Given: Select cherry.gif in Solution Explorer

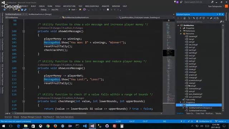Looking at the screenshot, I should [193, 72].
